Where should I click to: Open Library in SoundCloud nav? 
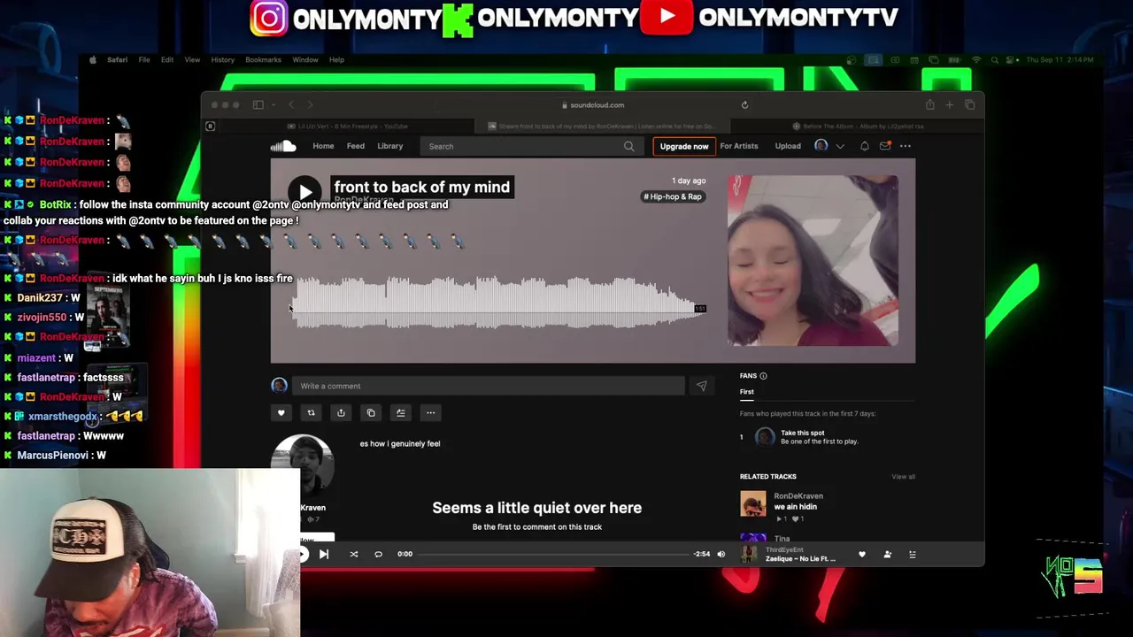(x=389, y=146)
